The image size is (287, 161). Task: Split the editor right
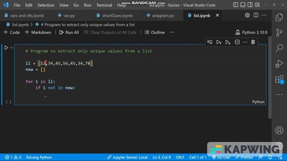coord(256,15)
